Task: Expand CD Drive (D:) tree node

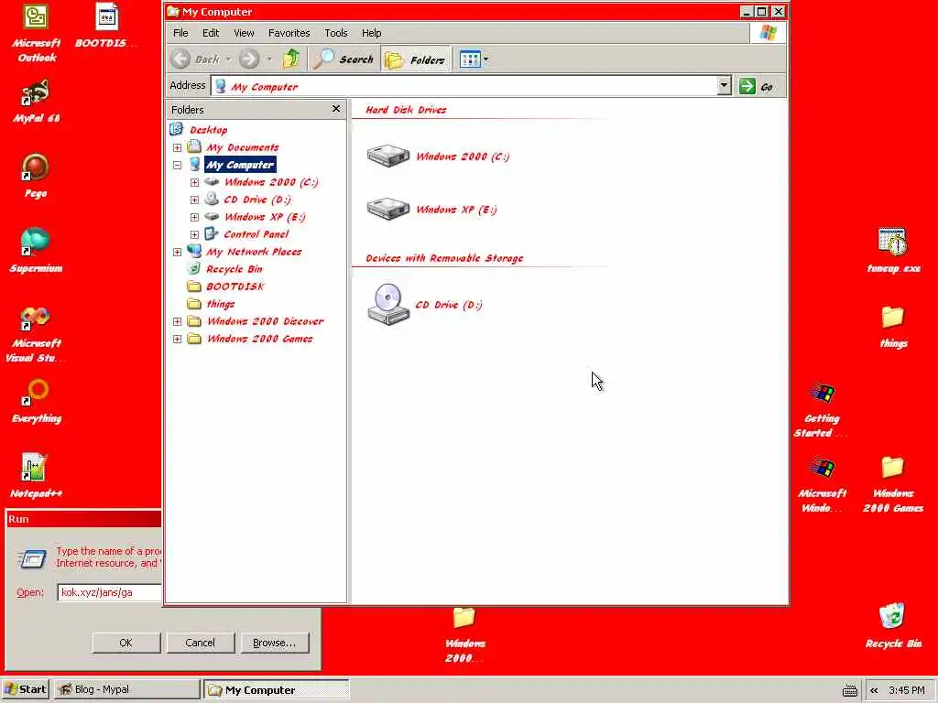Action: (x=194, y=199)
